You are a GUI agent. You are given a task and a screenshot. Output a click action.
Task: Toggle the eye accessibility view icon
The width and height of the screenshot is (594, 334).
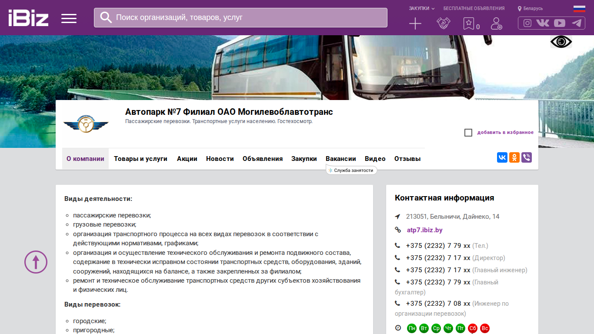[561, 42]
